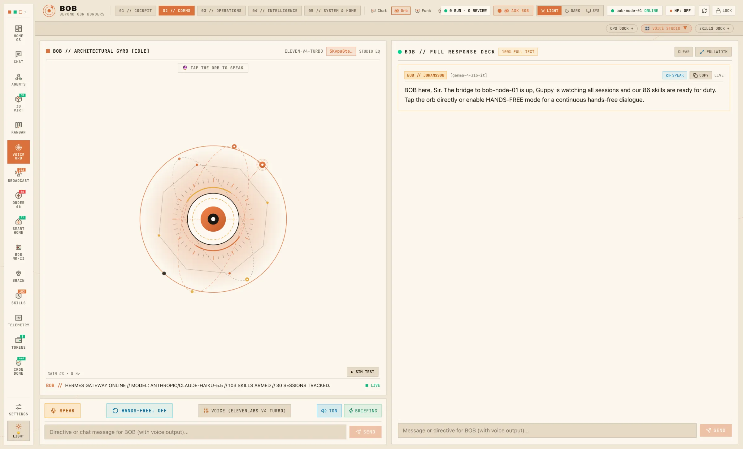This screenshot has height=449, width=743.
Task: Open the Brain sidebar icon
Action: coord(19,276)
